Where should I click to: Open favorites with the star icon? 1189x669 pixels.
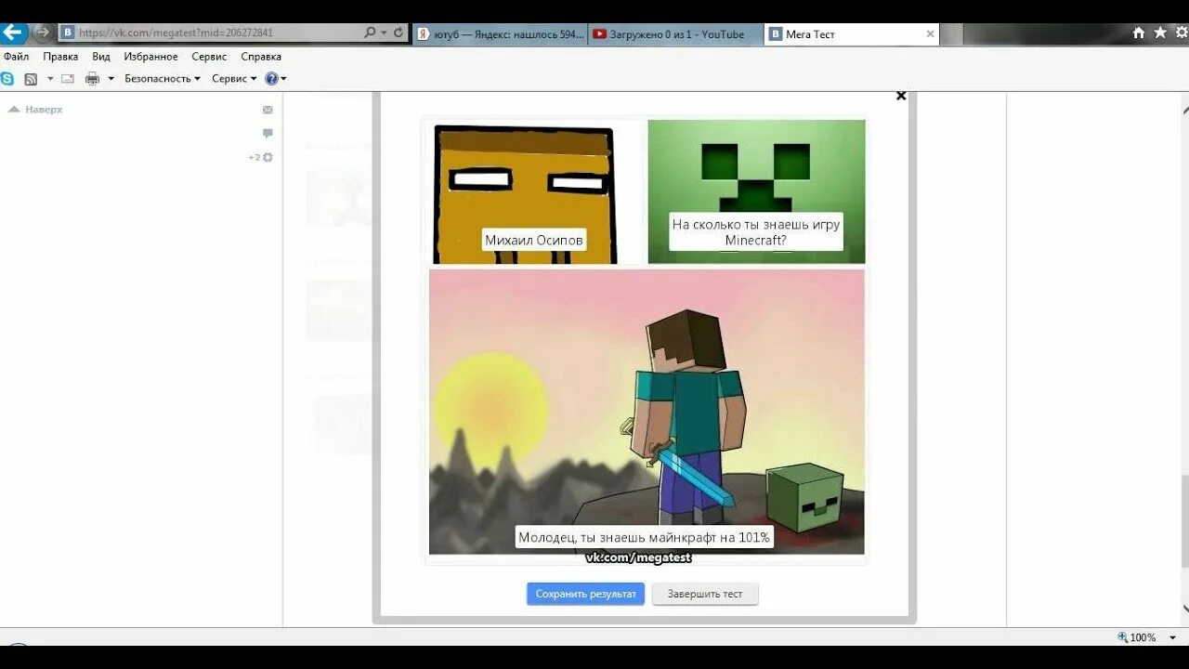(x=1160, y=33)
